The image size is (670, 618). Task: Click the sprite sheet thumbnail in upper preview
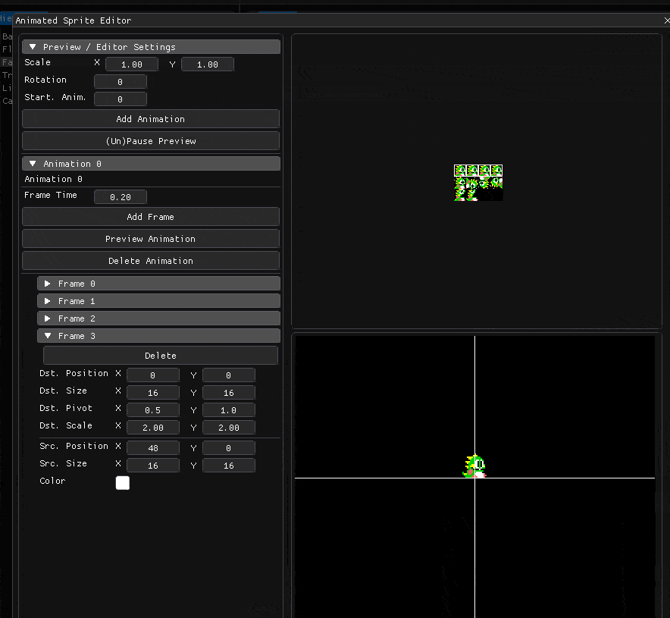click(x=478, y=183)
